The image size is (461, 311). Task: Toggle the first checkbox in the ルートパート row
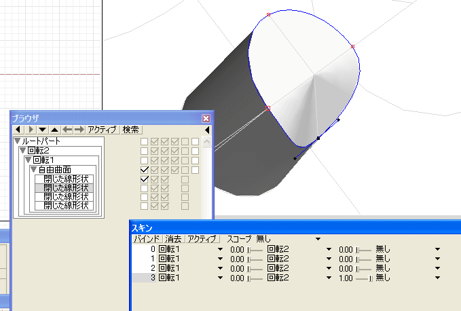(144, 142)
